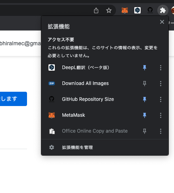Open more options for Download All Images
Viewport: 174px width, 193px height.
tap(160, 83)
